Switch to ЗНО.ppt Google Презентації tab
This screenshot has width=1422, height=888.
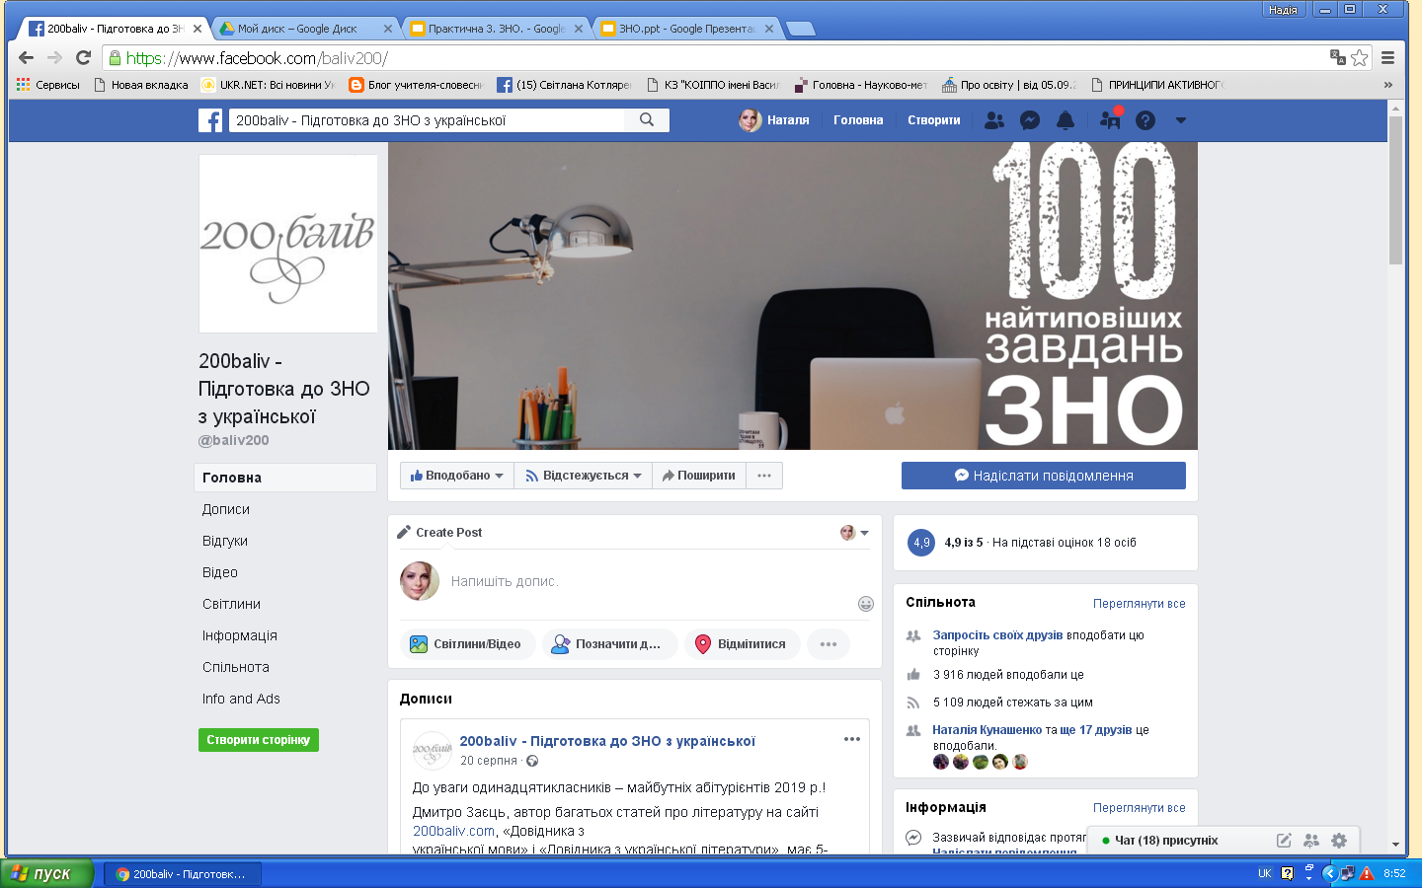[x=686, y=29]
